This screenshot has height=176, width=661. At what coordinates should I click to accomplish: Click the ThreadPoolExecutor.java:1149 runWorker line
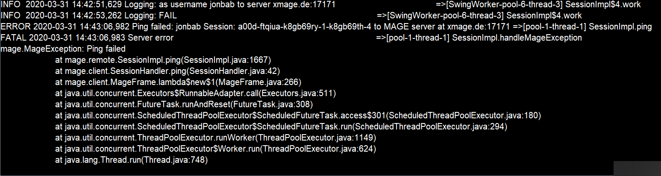tap(216, 138)
